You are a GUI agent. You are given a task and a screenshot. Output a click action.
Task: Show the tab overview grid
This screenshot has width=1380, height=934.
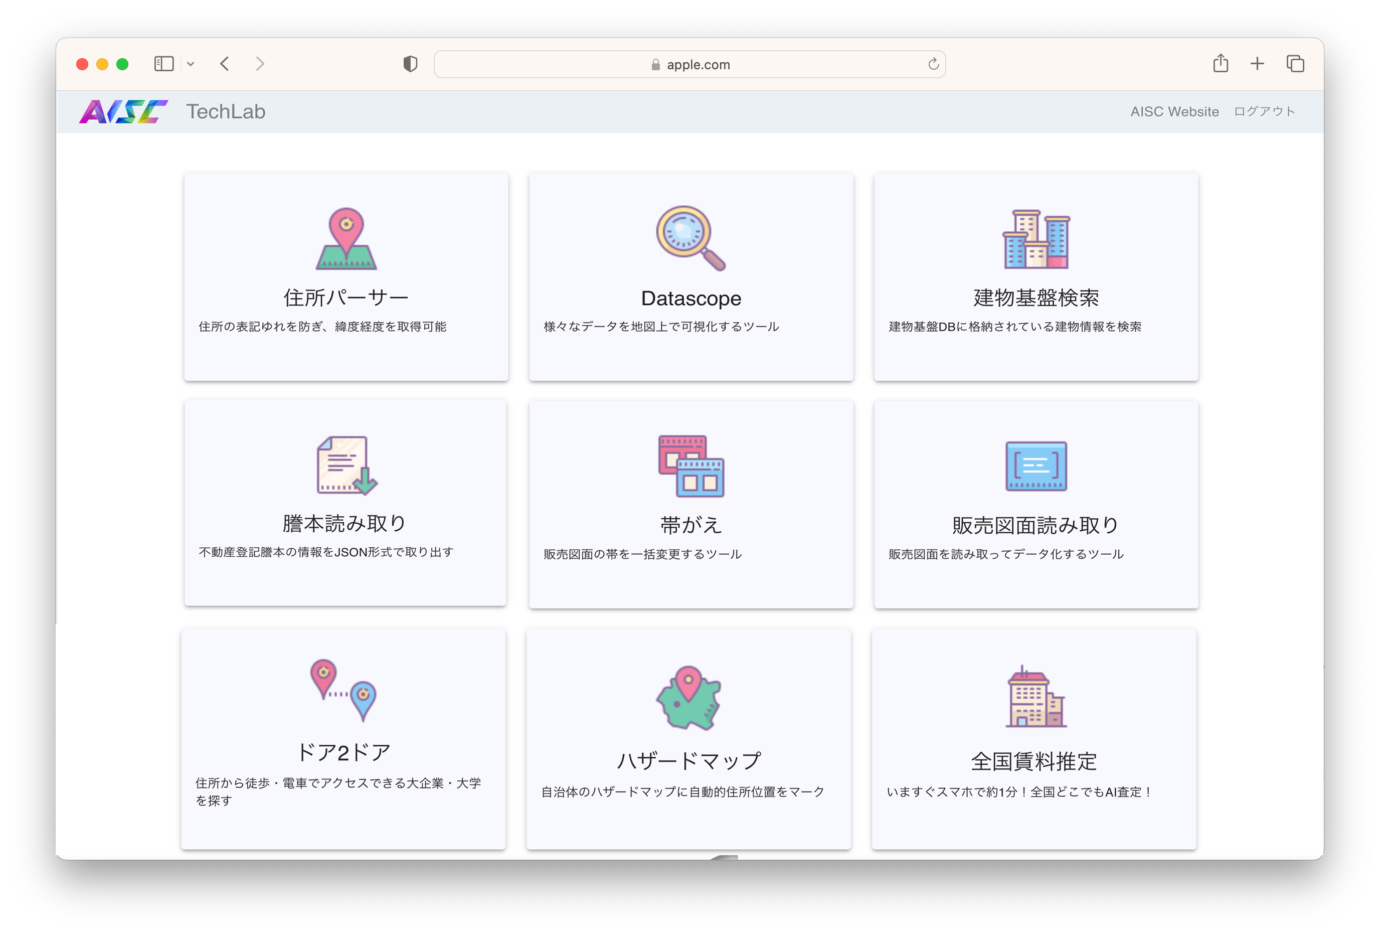tap(1295, 63)
